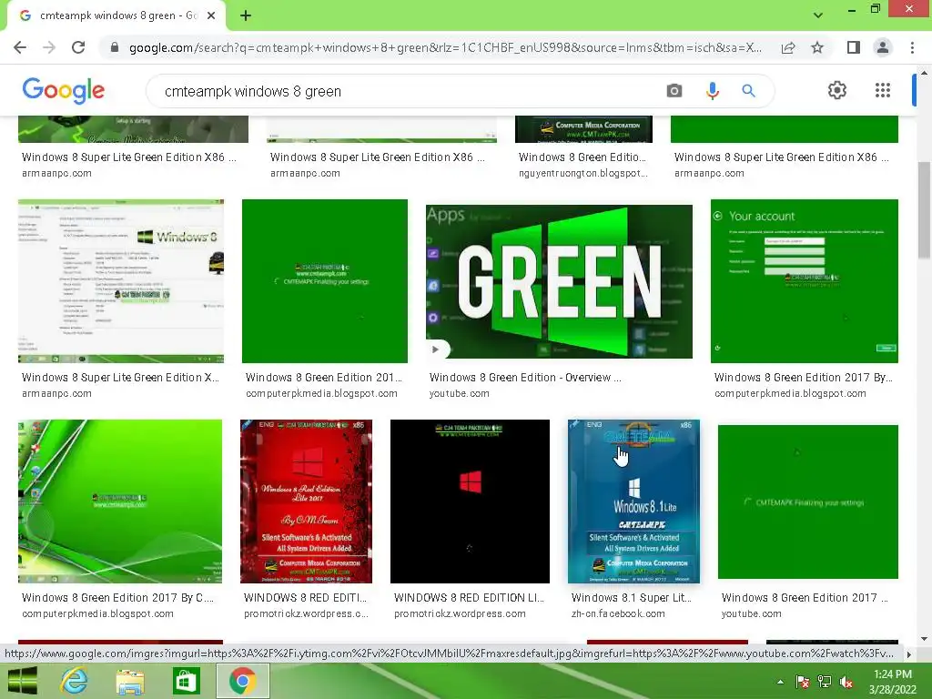Open 'WINDOWS 8 RED EDITION LI...' result title
This screenshot has width=932, height=699.
[469, 597]
